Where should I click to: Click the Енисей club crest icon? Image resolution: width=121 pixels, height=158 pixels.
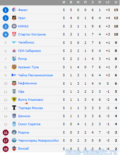click(14, 148)
